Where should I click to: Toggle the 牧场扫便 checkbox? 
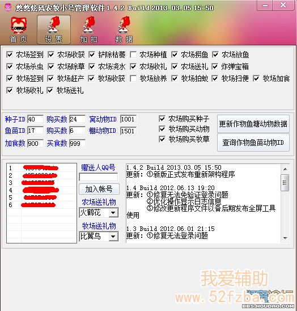click(x=215, y=78)
